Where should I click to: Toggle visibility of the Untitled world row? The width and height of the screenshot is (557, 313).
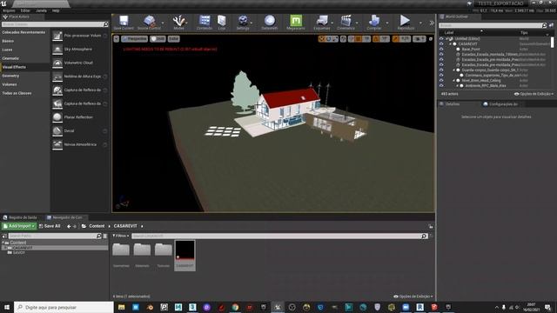point(441,38)
